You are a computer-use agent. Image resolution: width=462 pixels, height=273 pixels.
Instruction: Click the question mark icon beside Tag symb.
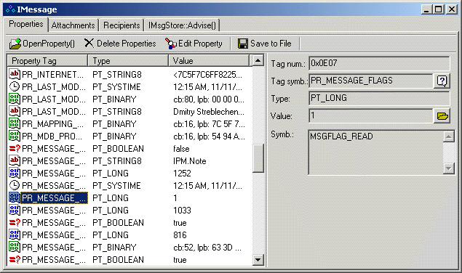coord(442,81)
